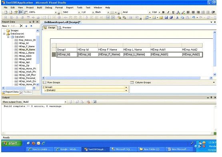Click the detail row handle in tablix
The image size is (222, 157).
coord(54,54)
